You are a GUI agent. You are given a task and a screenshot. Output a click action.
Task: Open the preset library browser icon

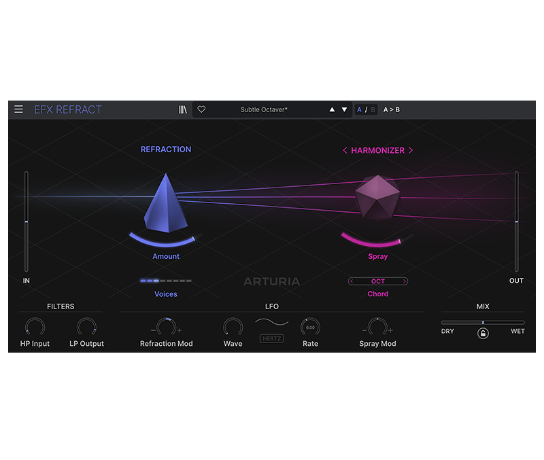tap(183, 109)
